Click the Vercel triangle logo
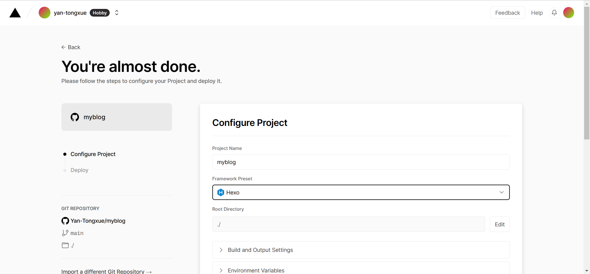Viewport: 590px width, 274px height. pyautogui.click(x=15, y=13)
